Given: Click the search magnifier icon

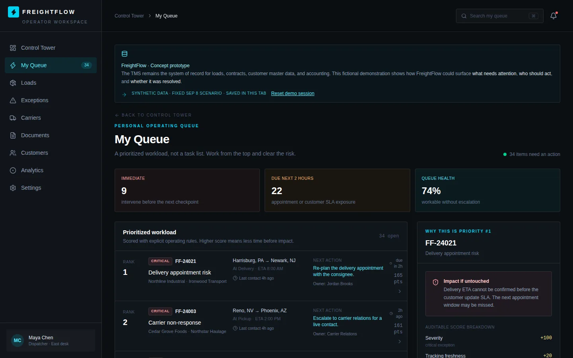Looking at the screenshot, I should pyautogui.click(x=464, y=16).
